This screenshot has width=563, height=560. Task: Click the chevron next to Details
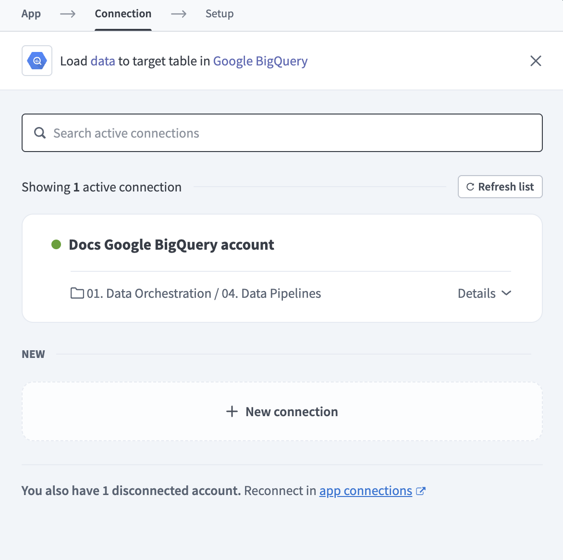coord(506,293)
